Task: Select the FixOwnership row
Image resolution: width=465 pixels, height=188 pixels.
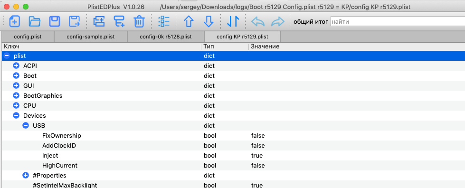Action: [x=233, y=135]
